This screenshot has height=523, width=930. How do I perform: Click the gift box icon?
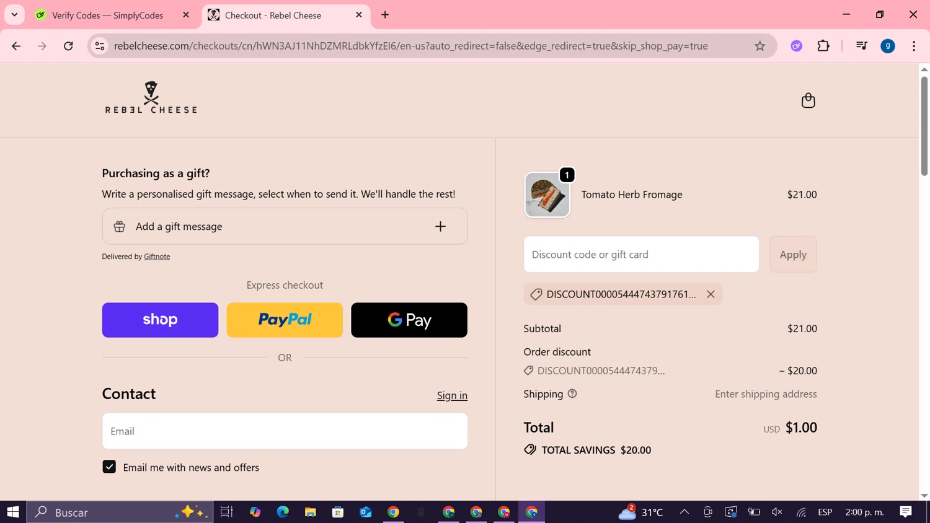click(x=120, y=227)
